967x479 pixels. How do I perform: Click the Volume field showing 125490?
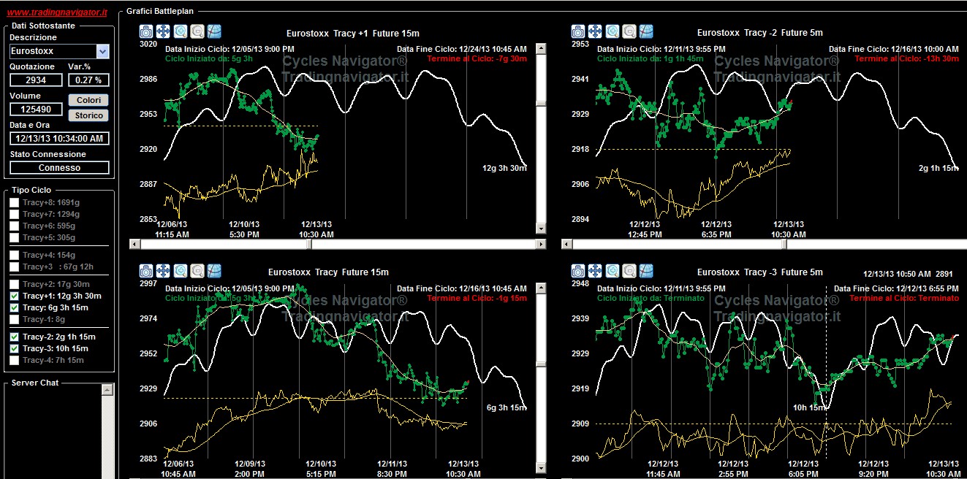point(36,109)
